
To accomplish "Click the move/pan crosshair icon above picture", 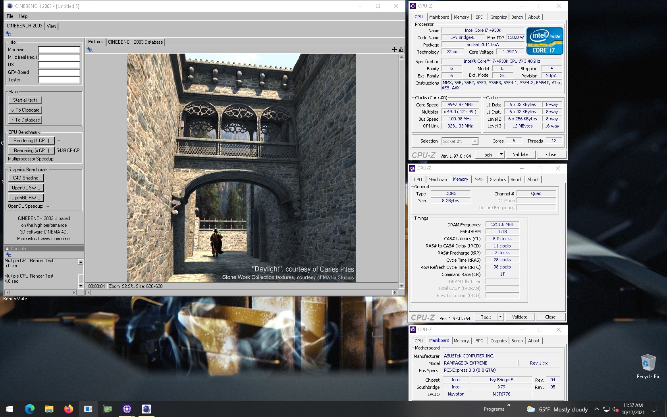I will click(x=394, y=50).
